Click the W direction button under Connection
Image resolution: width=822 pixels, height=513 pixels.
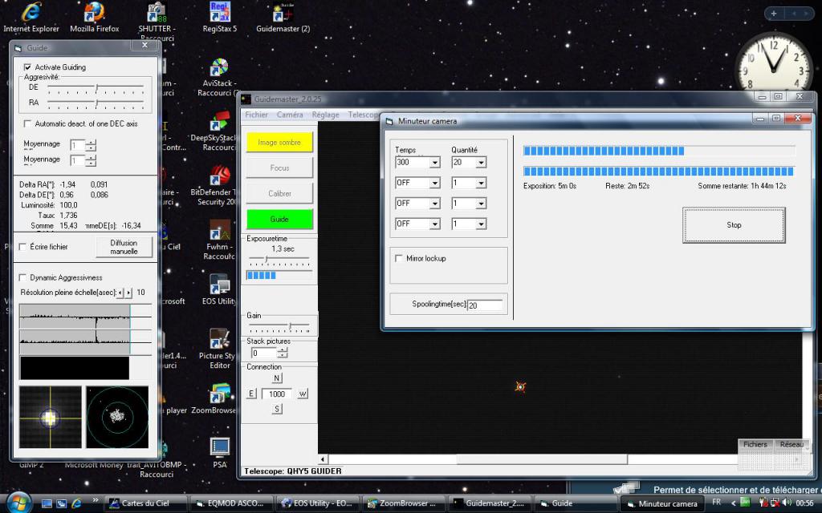303,394
